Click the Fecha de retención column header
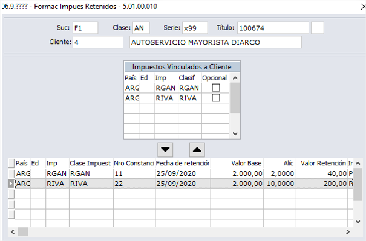 pyautogui.click(x=183, y=164)
